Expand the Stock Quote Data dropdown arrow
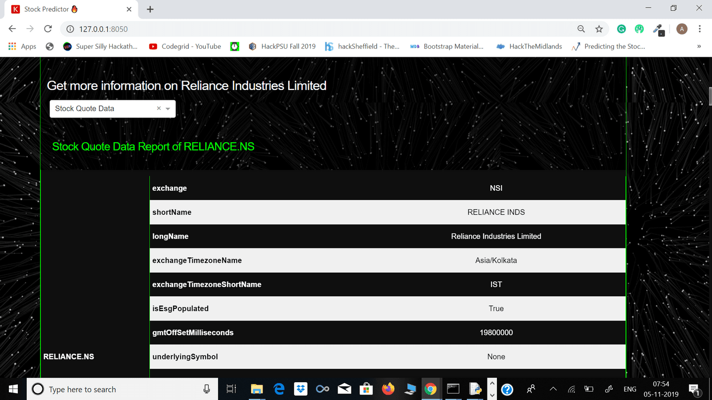Viewport: 712px width, 400px height. [168, 109]
